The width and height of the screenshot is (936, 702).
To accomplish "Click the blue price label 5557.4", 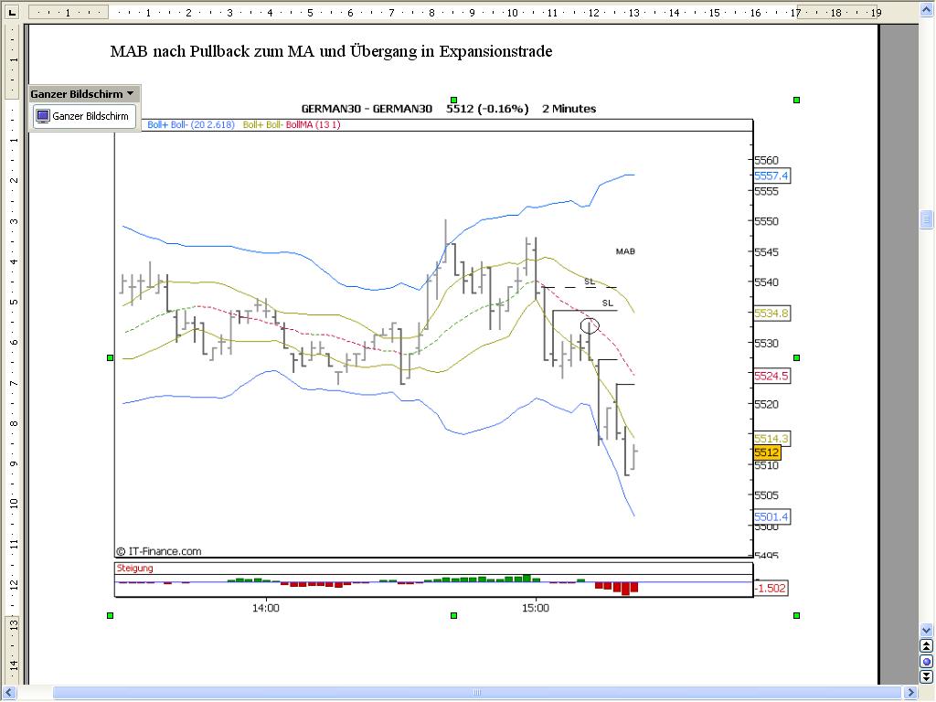I will 771,175.
